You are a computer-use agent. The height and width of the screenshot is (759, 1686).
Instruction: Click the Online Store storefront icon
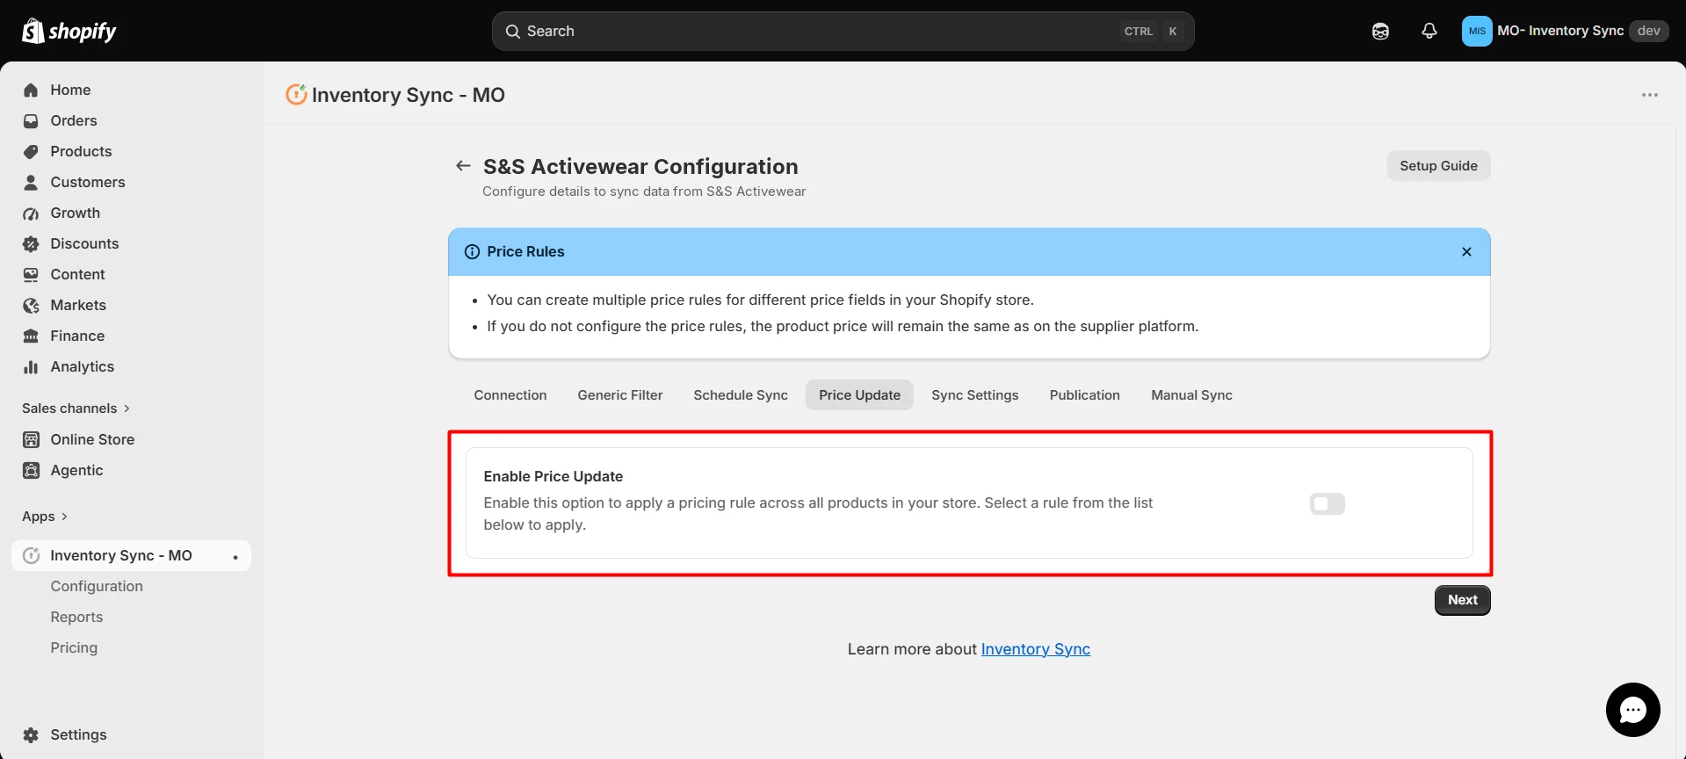[x=31, y=440]
